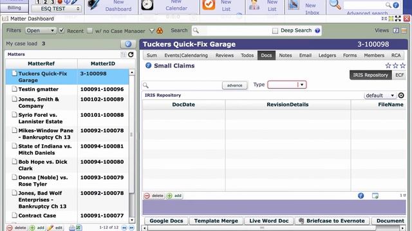Click Google Docs button

pyautogui.click(x=166, y=221)
